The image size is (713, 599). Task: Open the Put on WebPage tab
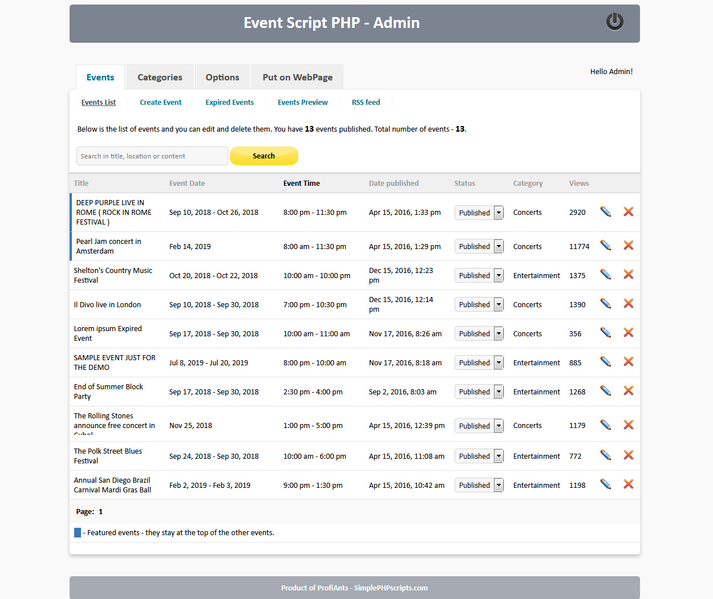(x=297, y=76)
